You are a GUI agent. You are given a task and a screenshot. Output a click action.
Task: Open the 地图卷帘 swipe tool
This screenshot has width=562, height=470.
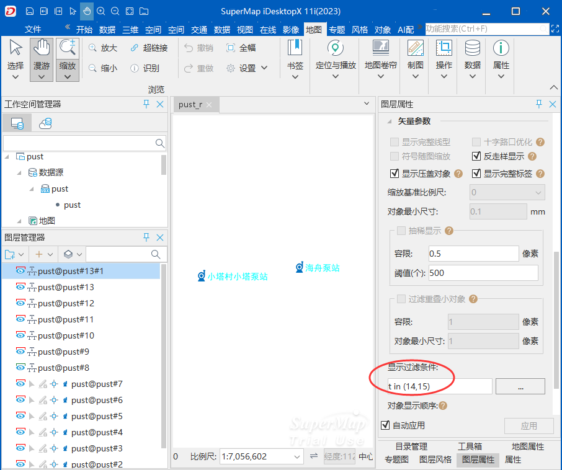point(381,59)
